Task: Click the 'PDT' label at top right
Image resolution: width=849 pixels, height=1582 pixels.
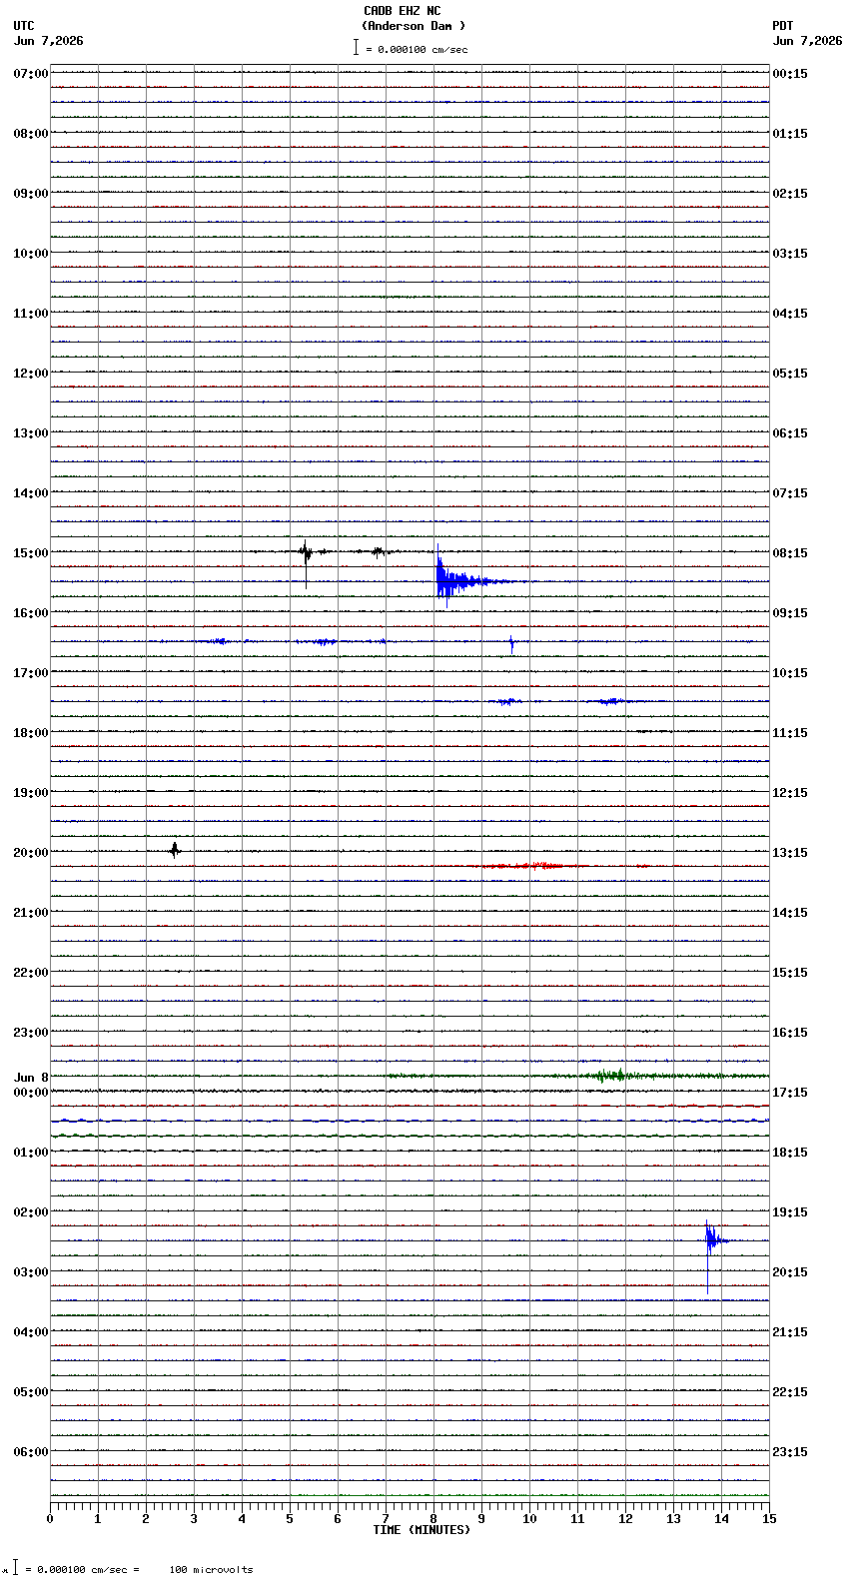Action: coord(782,26)
